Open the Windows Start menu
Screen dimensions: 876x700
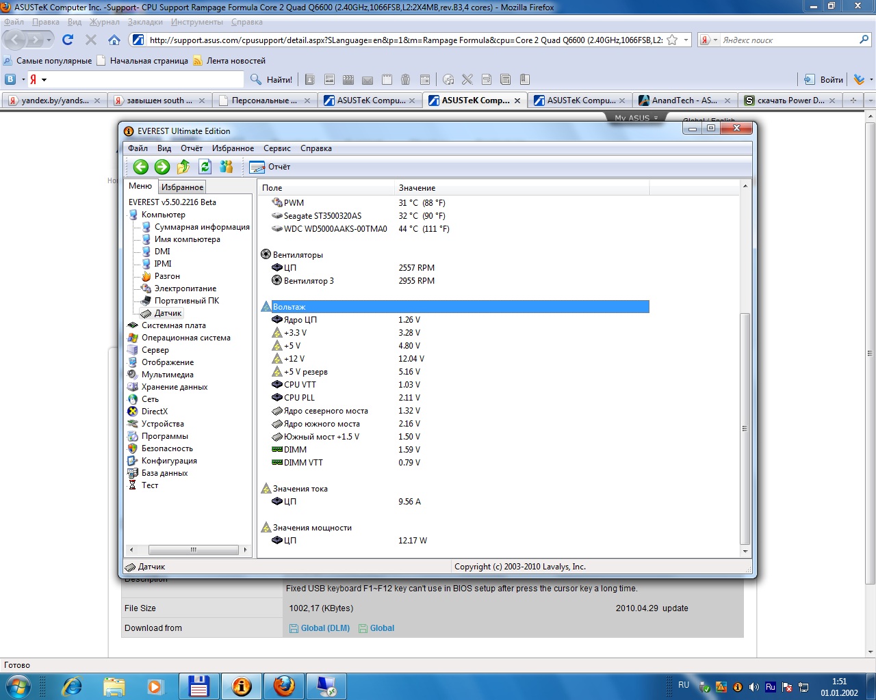17,686
